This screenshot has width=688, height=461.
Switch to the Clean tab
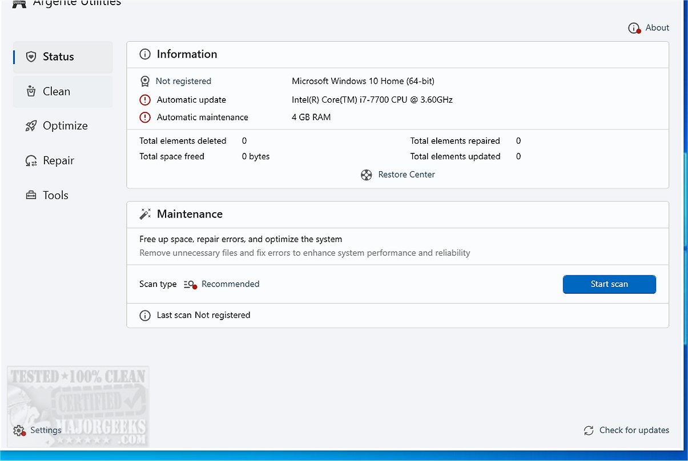(63, 91)
